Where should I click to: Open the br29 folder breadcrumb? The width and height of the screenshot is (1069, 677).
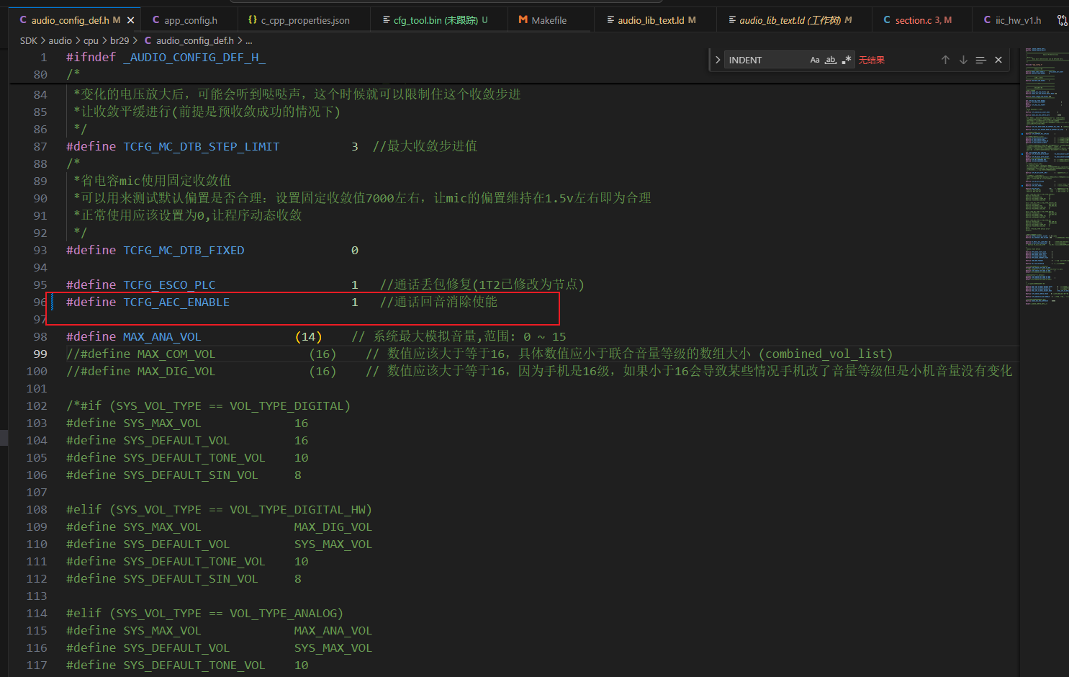click(x=119, y=40)
